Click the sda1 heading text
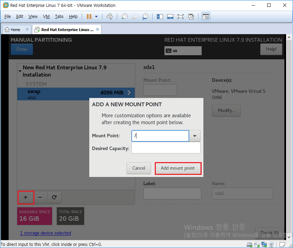Screen dimensions: 293x248 point(149,67)
